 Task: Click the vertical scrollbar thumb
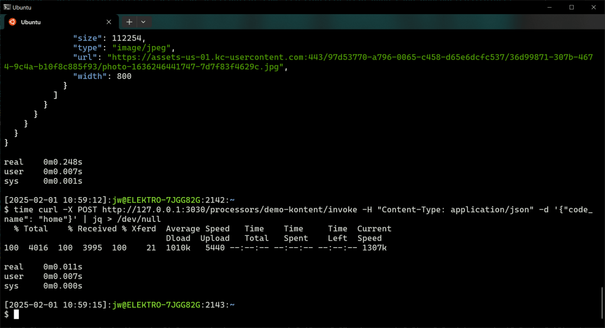pos(601,302)
